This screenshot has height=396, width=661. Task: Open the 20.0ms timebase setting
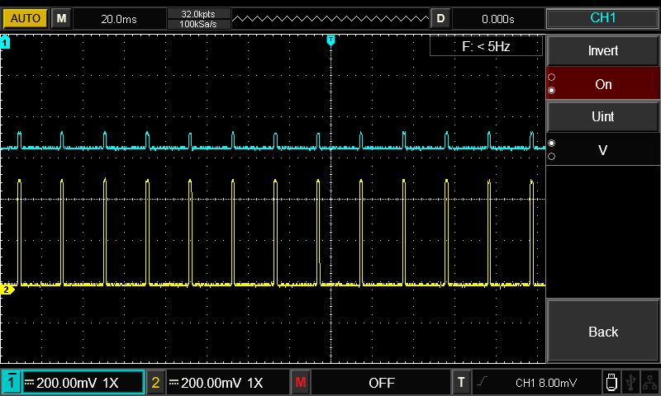[x=120, y=18]
